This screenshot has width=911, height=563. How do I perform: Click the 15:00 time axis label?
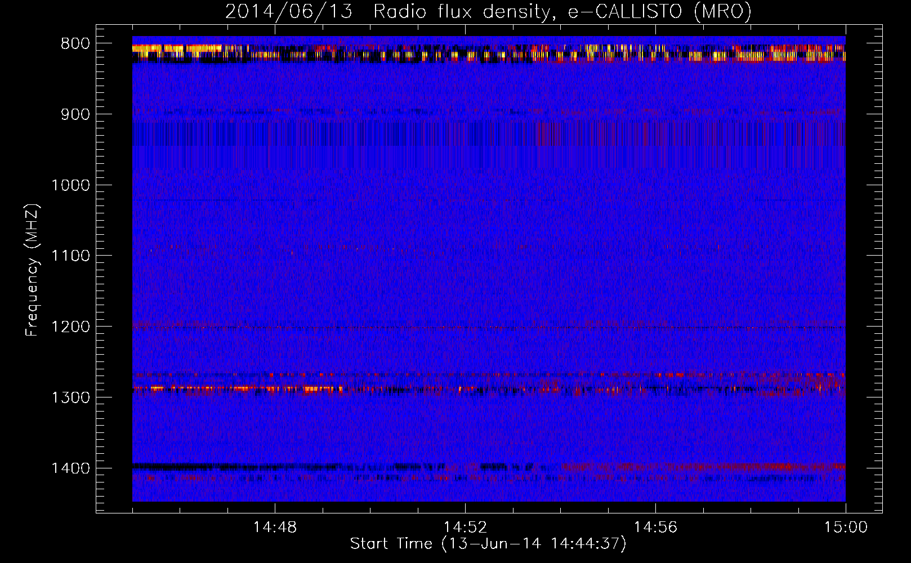846,528
